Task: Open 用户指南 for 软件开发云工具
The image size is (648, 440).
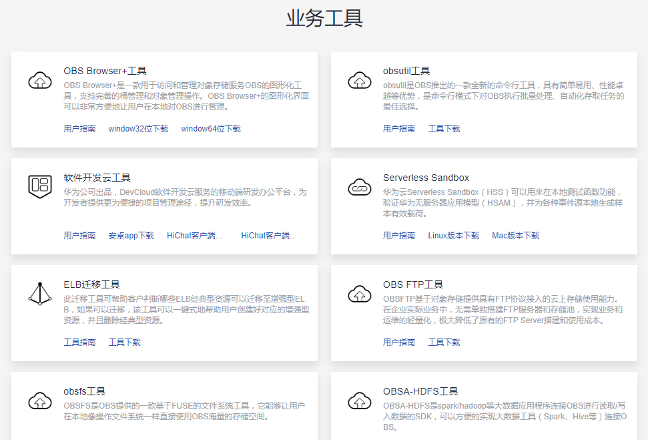Action: pos(79,235)
